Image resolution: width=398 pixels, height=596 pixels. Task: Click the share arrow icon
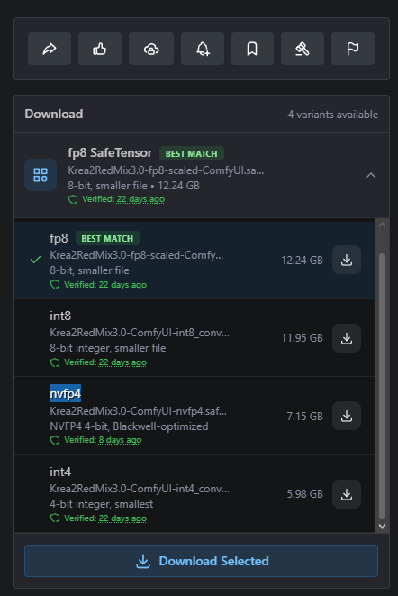tap(50, 49)
